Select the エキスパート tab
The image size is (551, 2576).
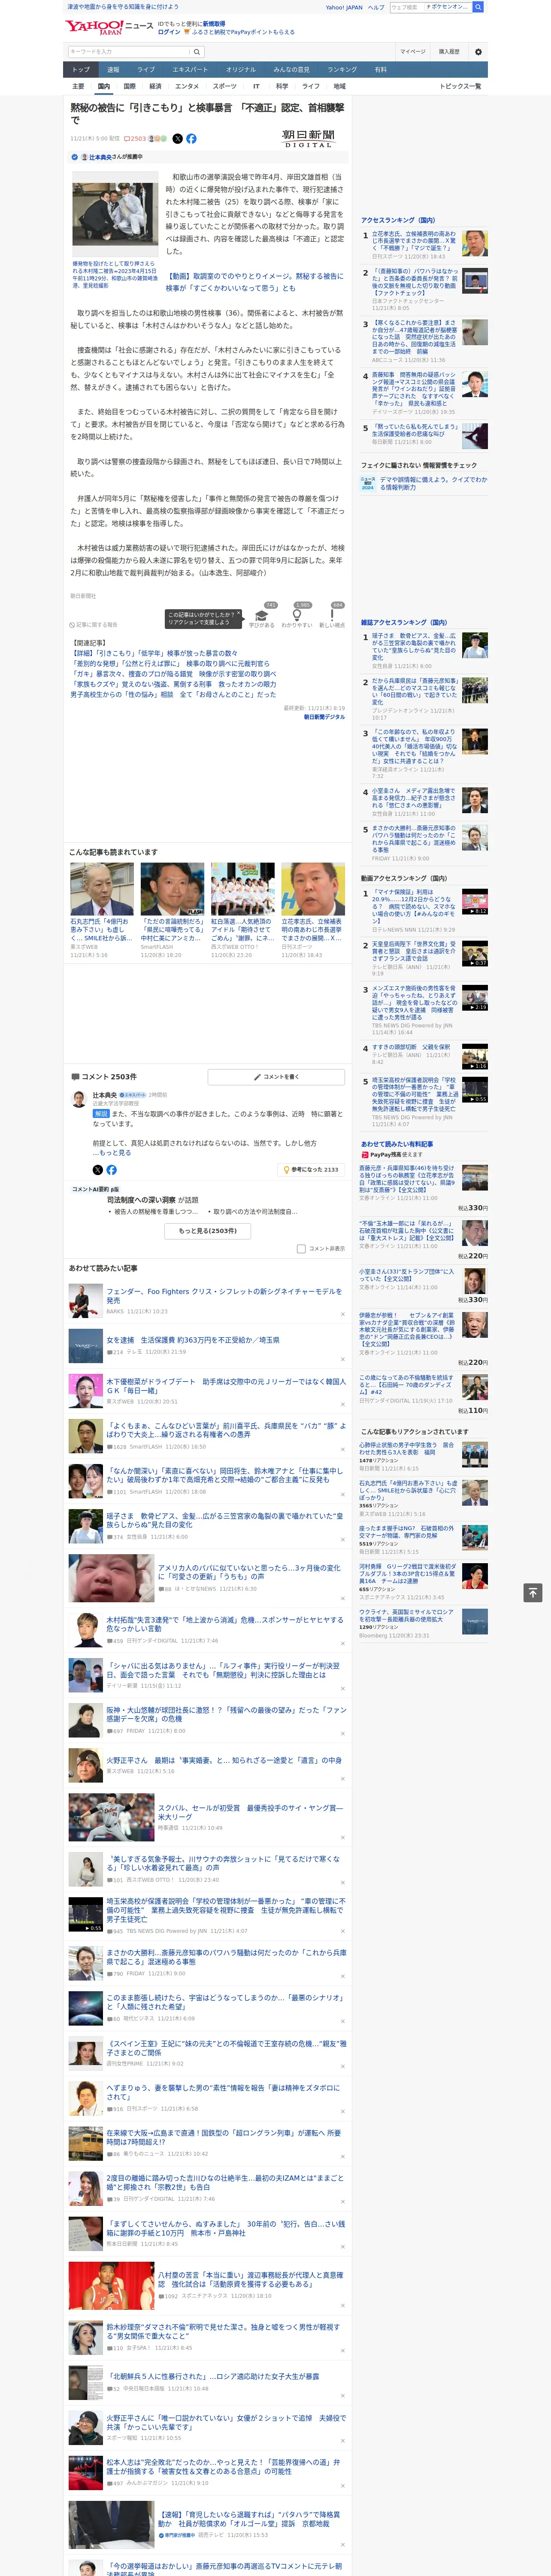pyautogui.click(x=190, y=69)
